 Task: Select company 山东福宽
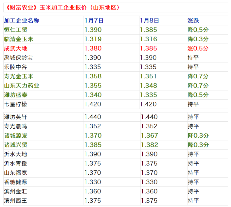16,173
